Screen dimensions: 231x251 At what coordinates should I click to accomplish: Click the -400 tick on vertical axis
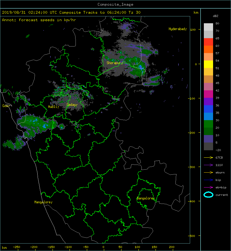(192, 202)
